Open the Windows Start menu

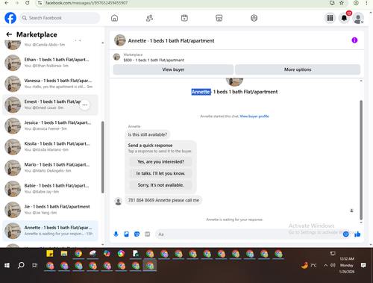[7, 265]
